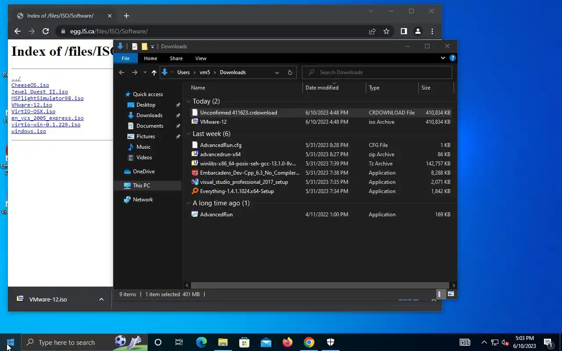The image size is (562, 351).
Task: Switch to the View ribbon tab
Action: click(201, 58)
